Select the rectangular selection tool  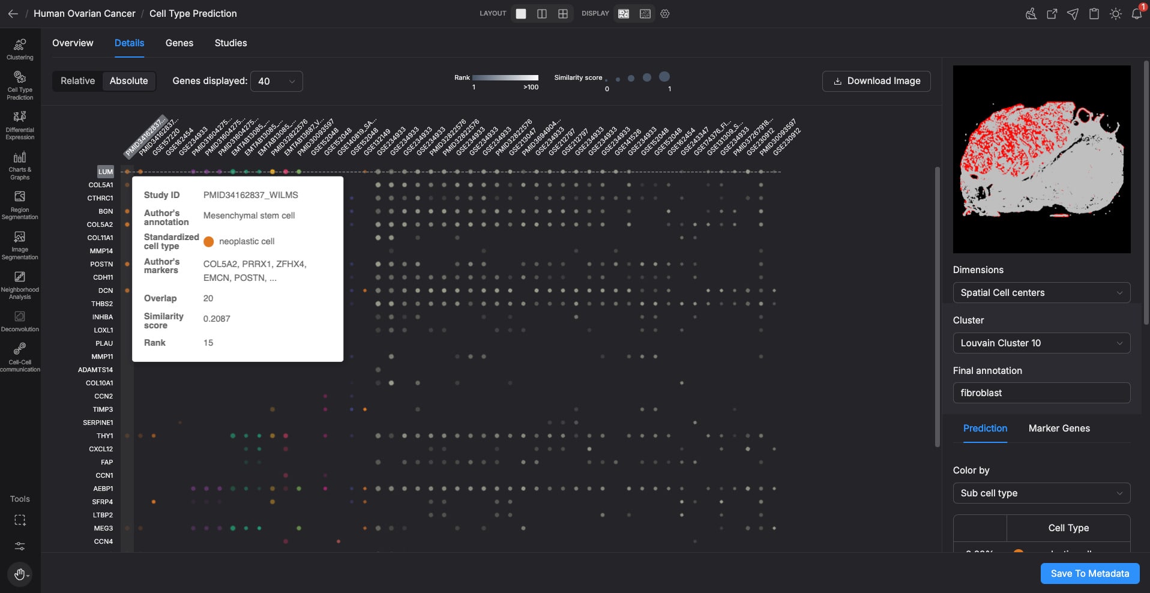pyautogui.click(x=20, y=520)
